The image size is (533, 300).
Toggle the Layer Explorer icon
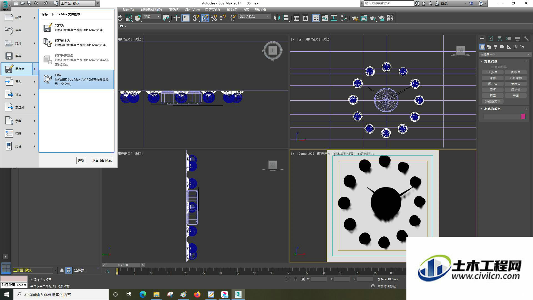305,18
